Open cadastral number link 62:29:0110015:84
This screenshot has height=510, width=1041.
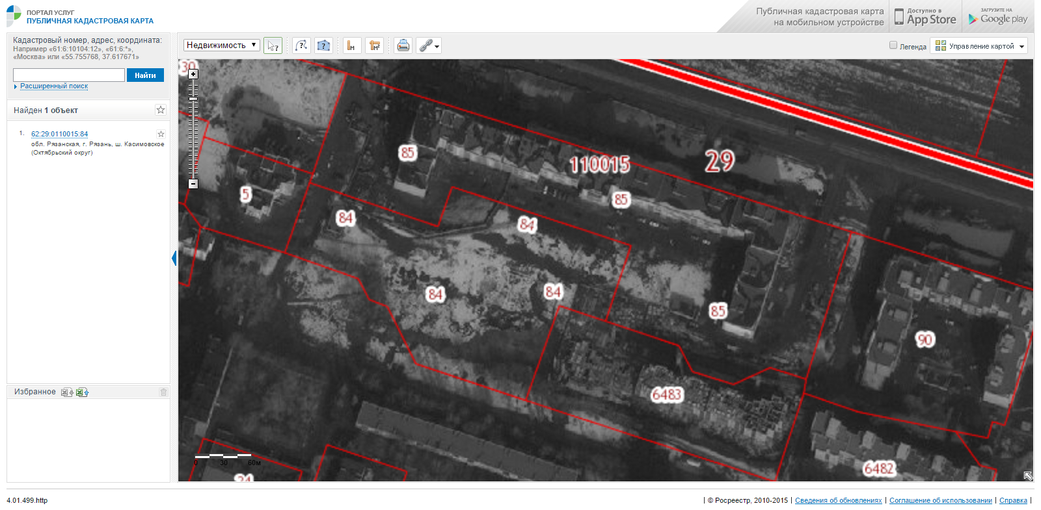pyautogui.click(x=59, y=134)
